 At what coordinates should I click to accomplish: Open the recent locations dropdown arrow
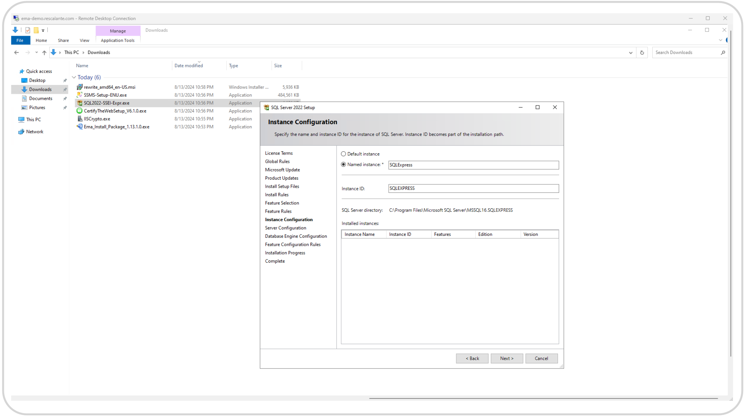[36, 52]
